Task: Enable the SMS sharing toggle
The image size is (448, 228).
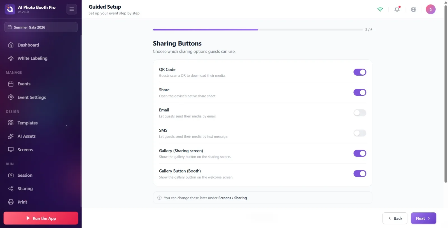Action: pos(360,133)
